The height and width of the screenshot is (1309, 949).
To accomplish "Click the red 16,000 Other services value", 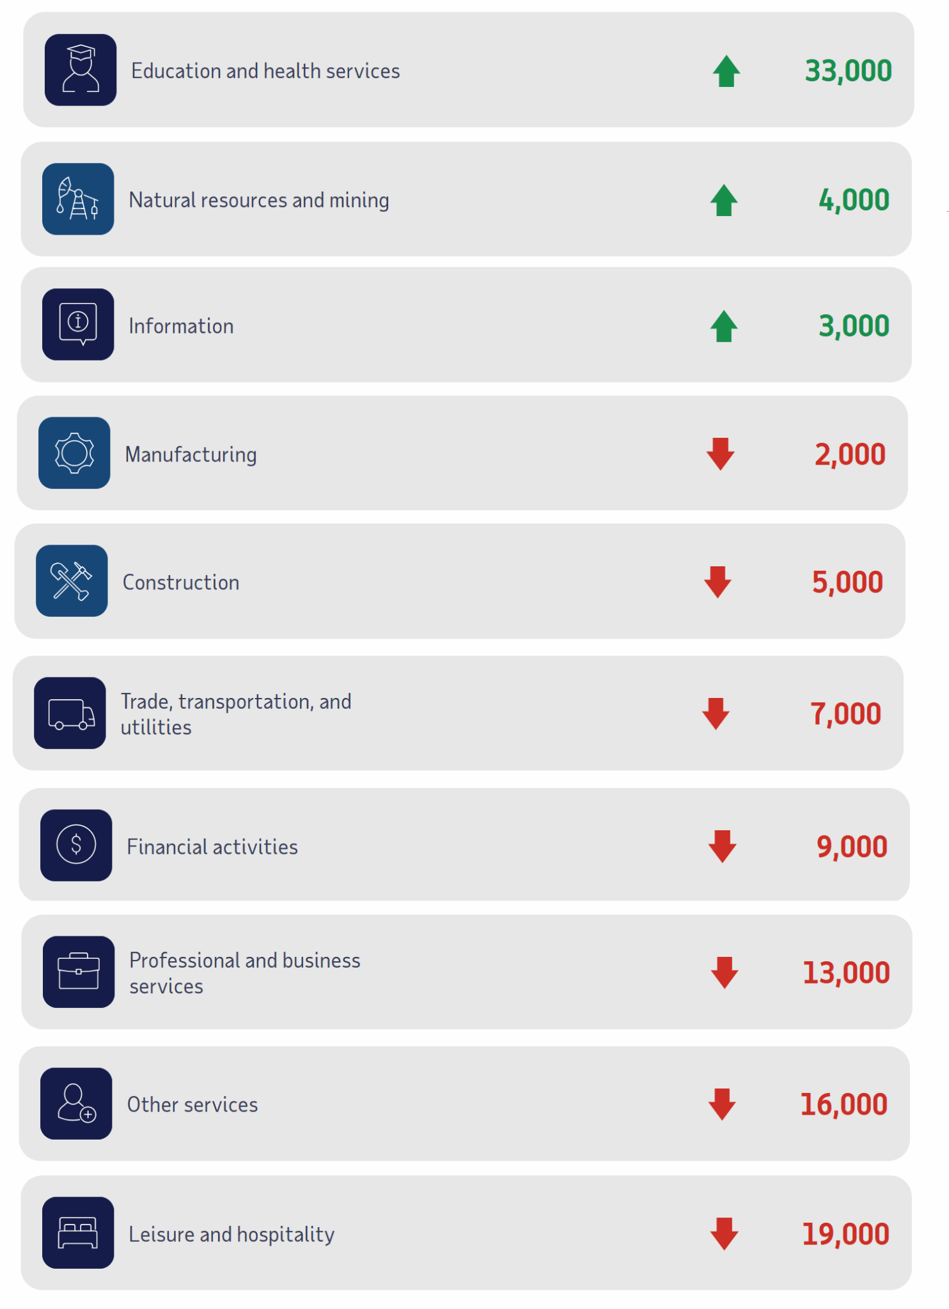I will (x=843, y=1104).
